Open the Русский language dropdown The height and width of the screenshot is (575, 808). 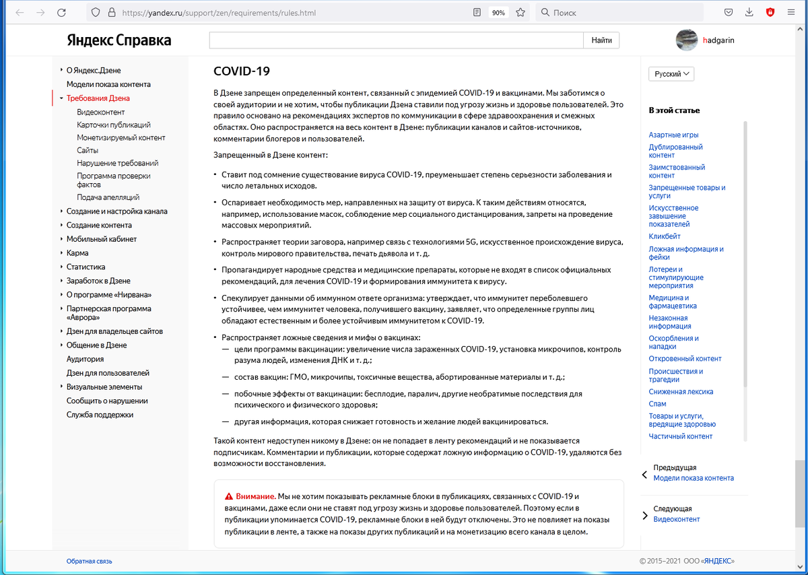click(x=671, y=74)
